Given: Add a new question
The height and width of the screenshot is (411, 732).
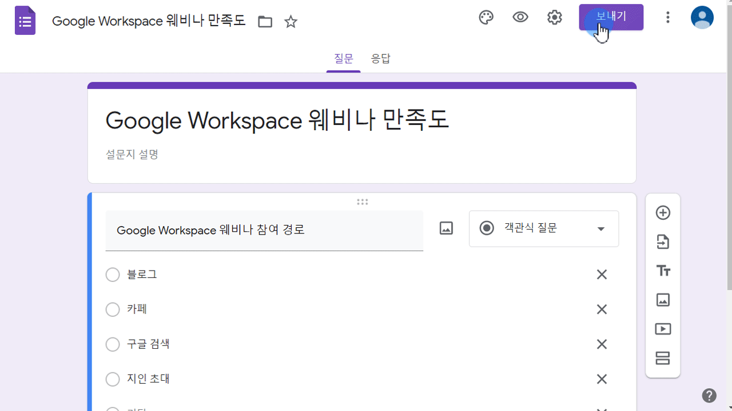Looking at the screenshot, I should point(663,213).
